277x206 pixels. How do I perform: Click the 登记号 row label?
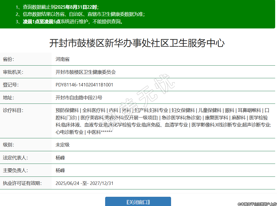(11, 85)
